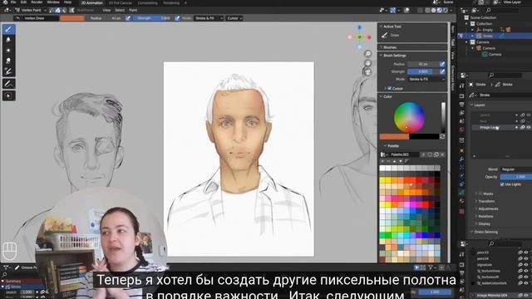Image resolution: width=532 pixels, height=299 pixels.
Task: Move the palette color up
Action: pos(394,161)
